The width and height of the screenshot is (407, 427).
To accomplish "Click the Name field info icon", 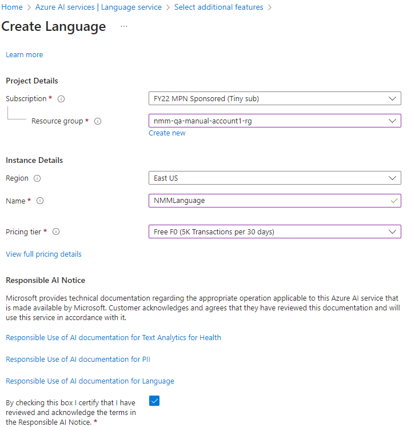I will point(40,201).
